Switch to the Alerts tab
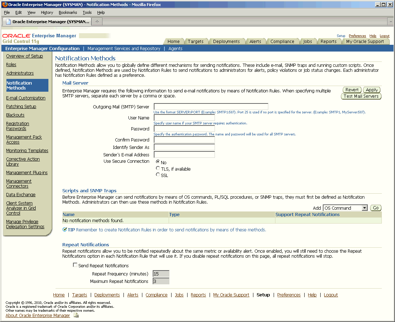 click(255, 42)
